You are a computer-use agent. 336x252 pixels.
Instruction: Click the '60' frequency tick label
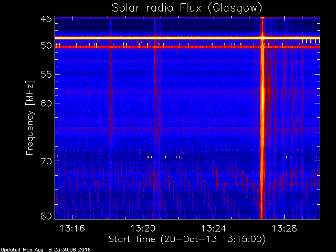(46, 103)
